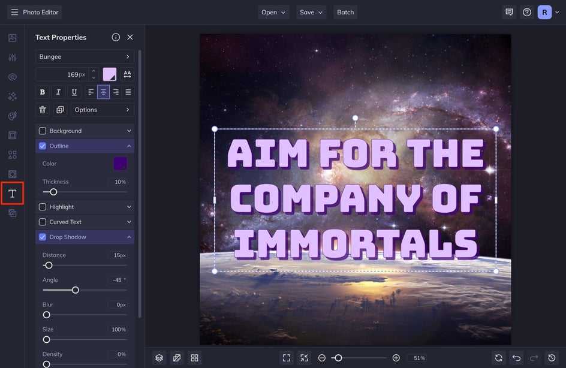Uncheck the Outline checkbox
Viewport: 566px width, 368px height.
[x=43, y=146]
